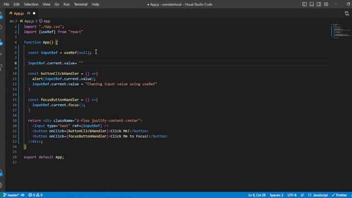Screen dimensions: 352x198
Task: Click "Chaning input value using useRef" string
Action: (121, 84)
